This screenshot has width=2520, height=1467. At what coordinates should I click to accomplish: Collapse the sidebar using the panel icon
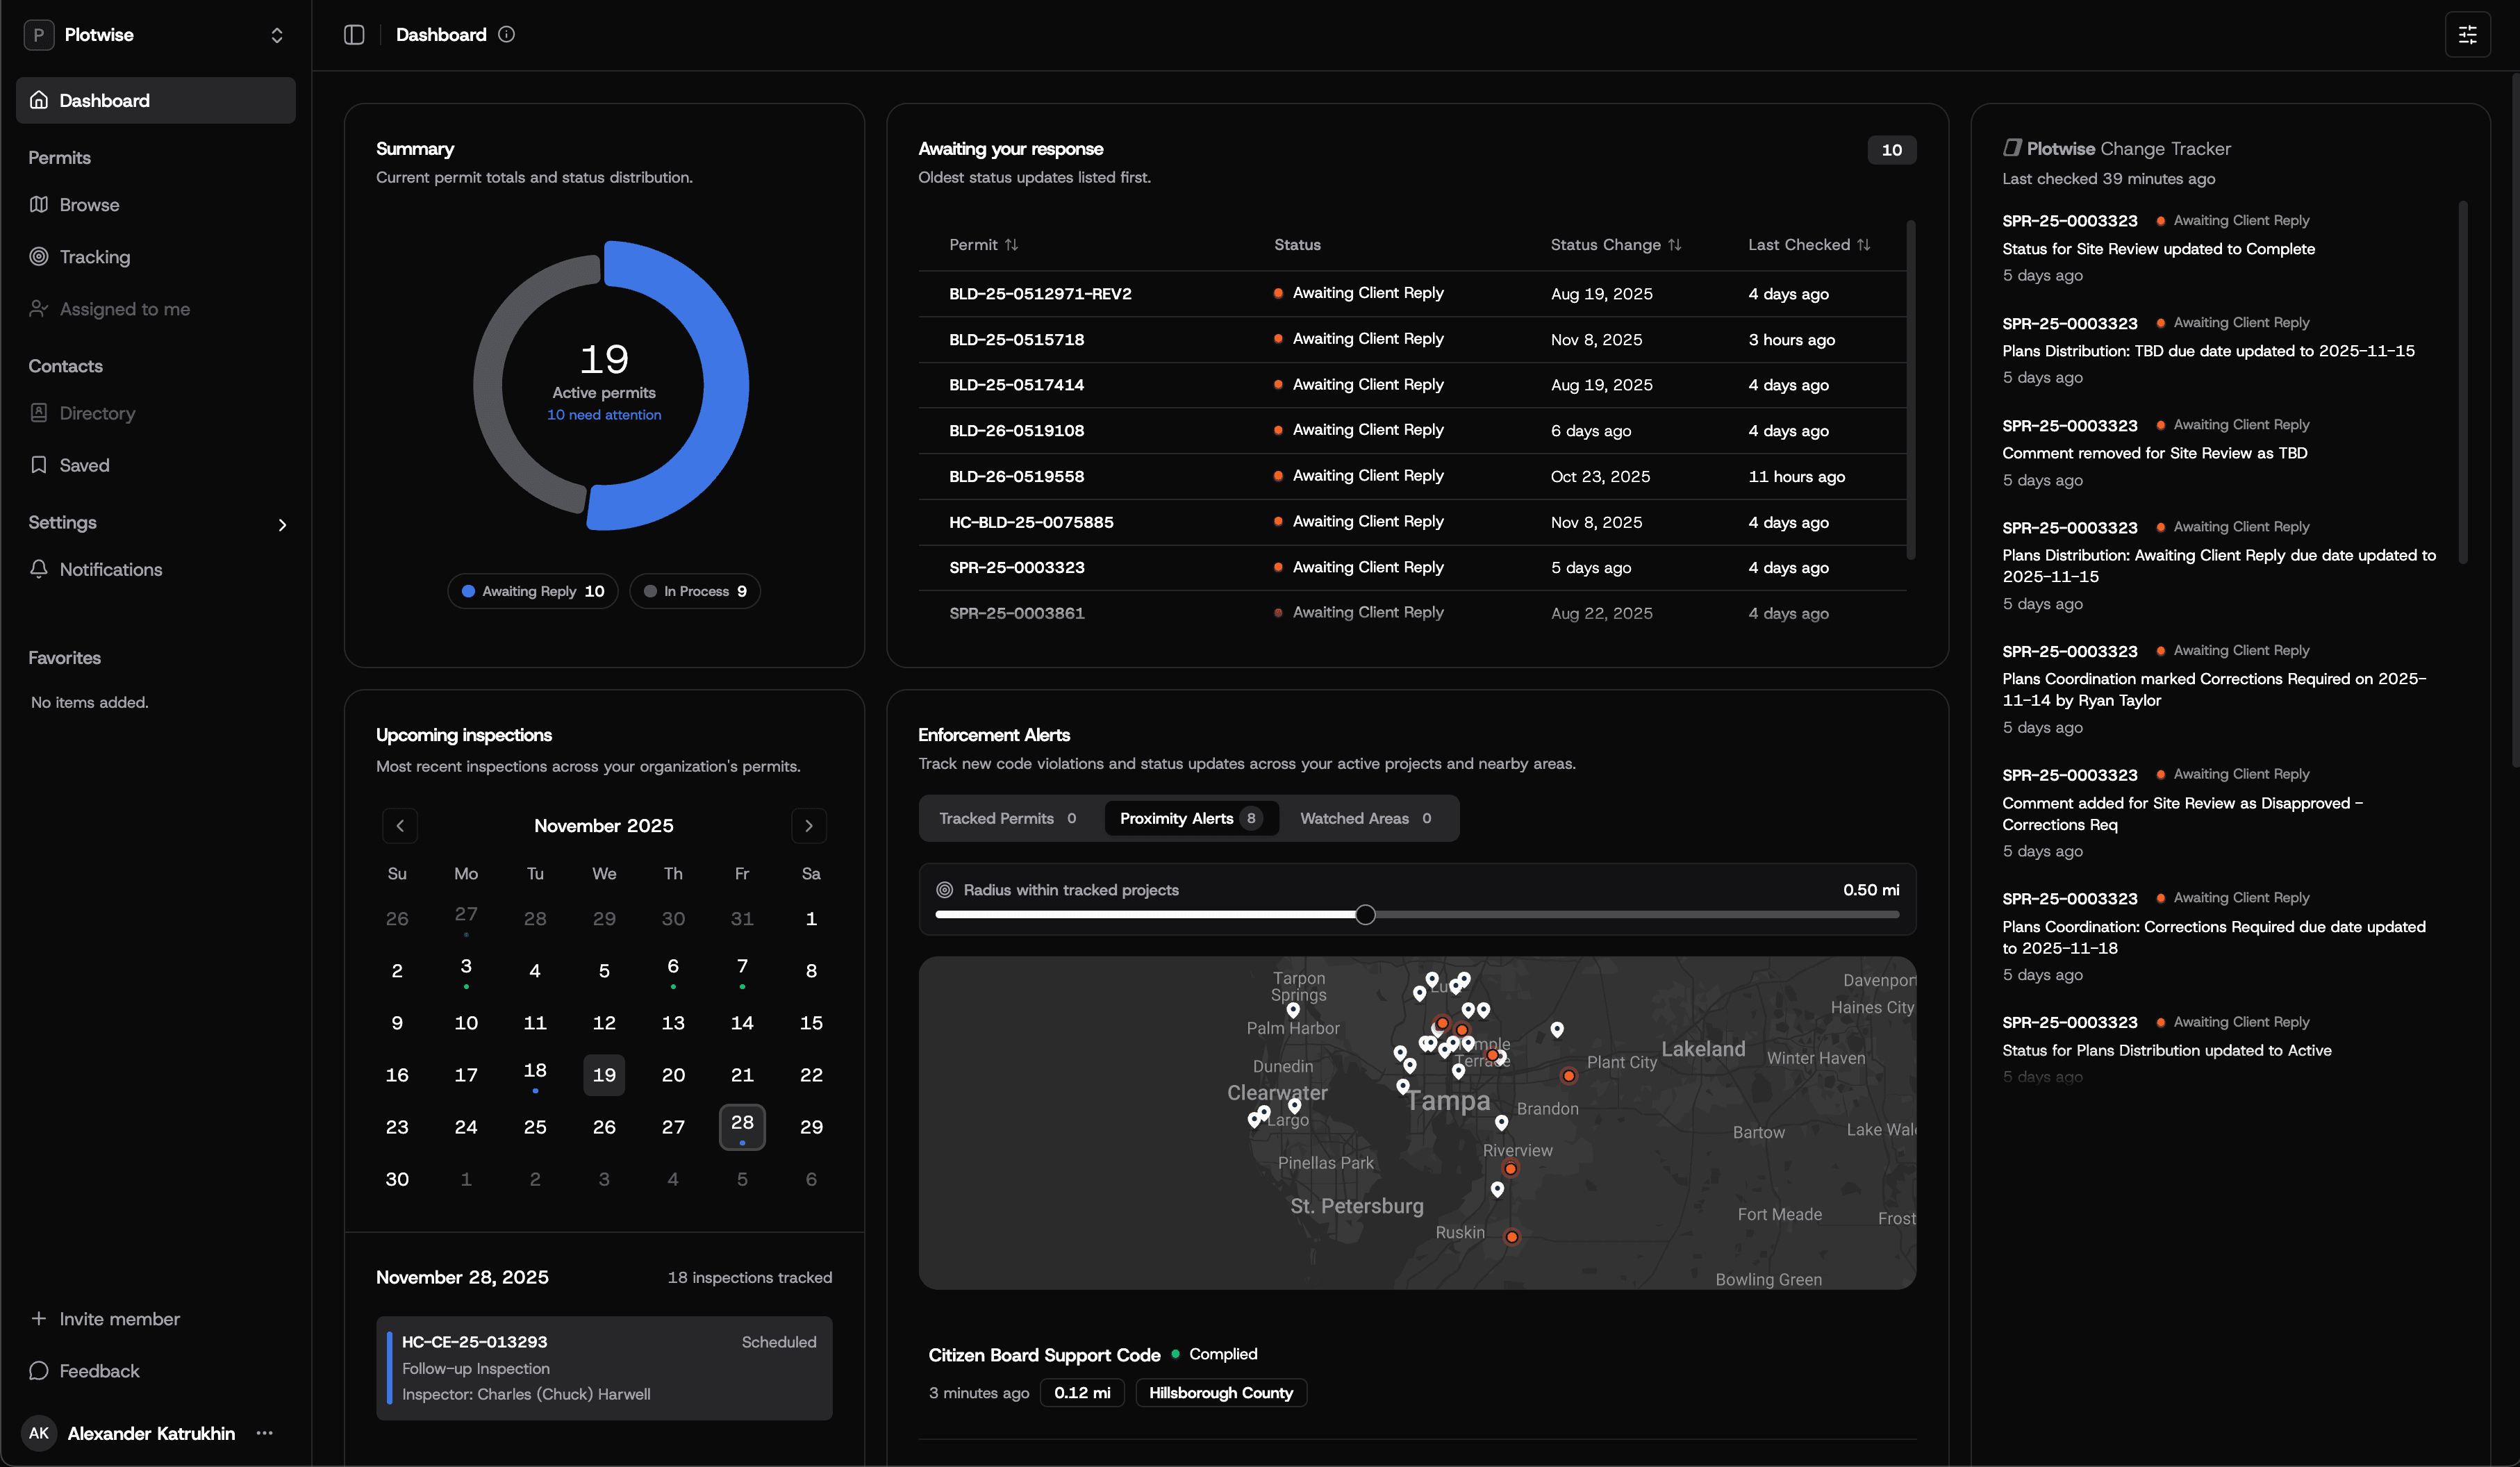(x=354, y=34)
